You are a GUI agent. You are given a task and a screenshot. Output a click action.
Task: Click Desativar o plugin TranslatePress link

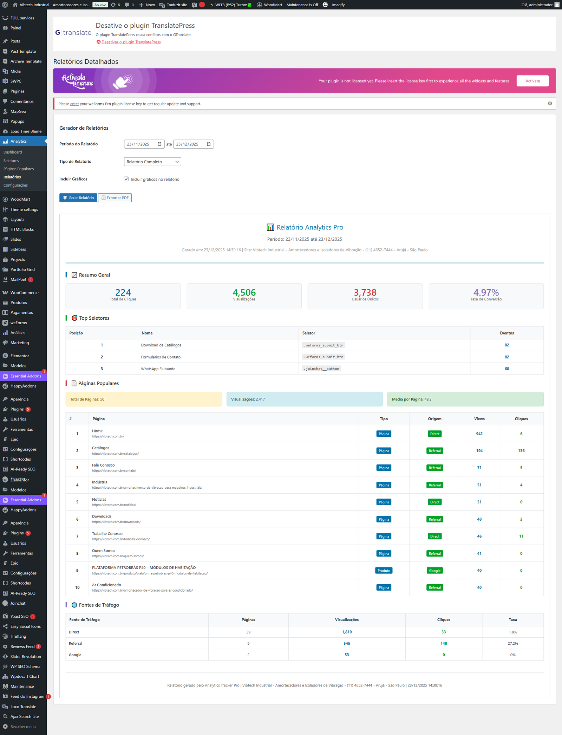coord(131,42)
